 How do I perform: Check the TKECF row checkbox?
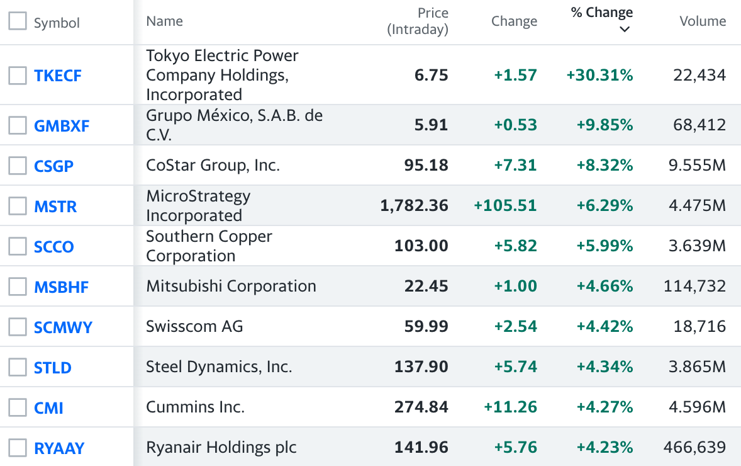click(x=18, y=76)
